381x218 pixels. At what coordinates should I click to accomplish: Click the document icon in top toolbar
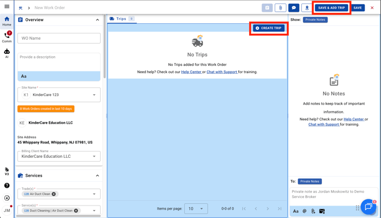coord(267,8)
